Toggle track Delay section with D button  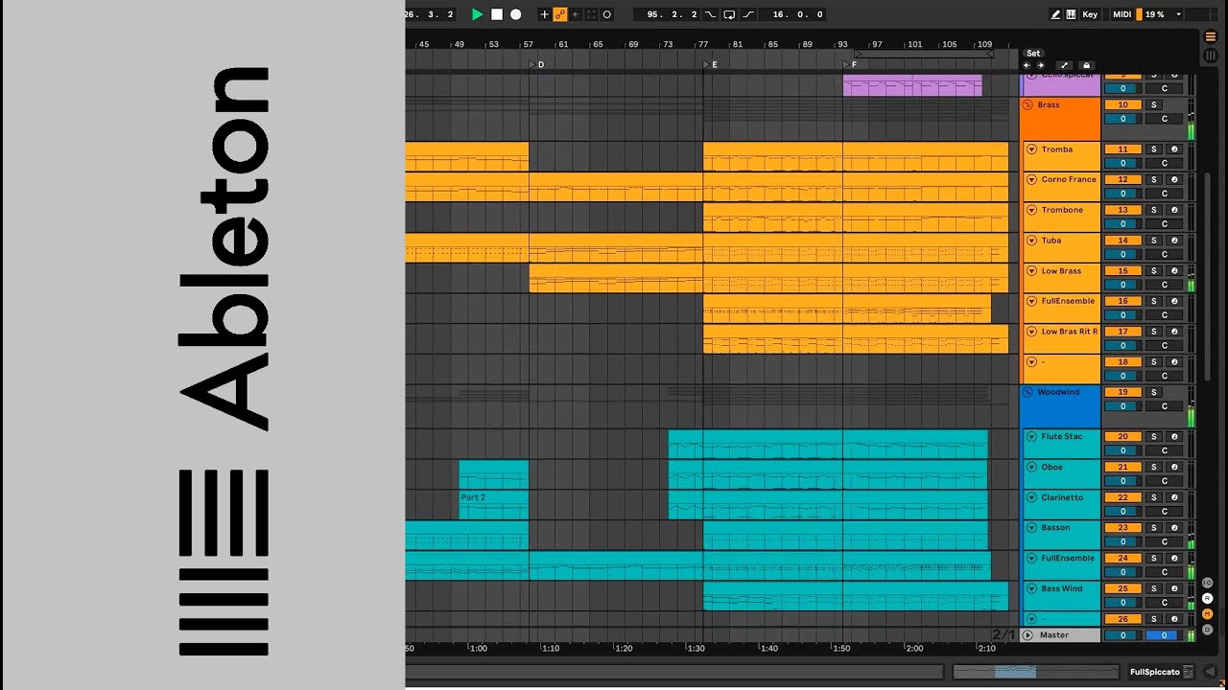tap(1208, 629)
